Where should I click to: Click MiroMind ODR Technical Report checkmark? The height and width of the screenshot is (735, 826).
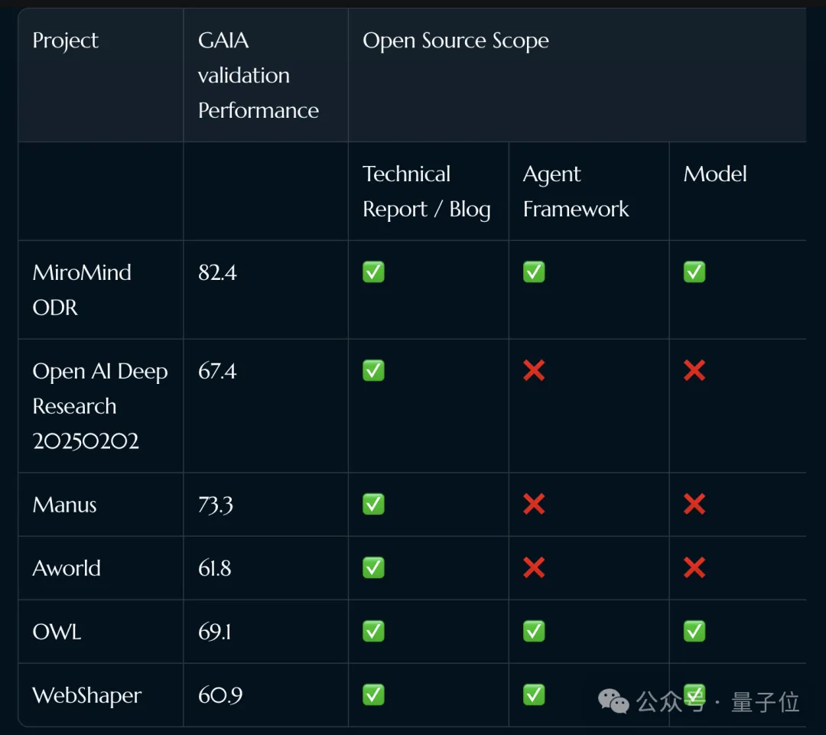tap(373, 272)
